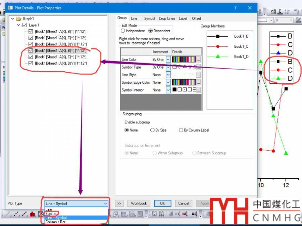The width and height of the screenshot is (302, 226).
Task: Open the Line Color details browse button
Action: (199, 60)
